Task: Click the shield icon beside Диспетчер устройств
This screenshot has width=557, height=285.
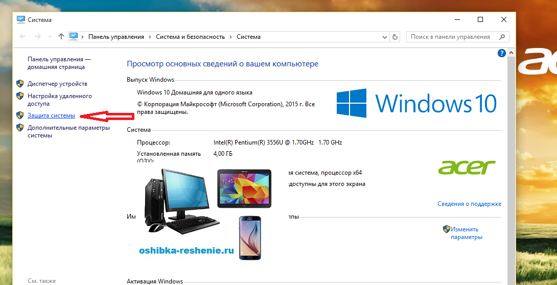Action: [x=20, y=84]
